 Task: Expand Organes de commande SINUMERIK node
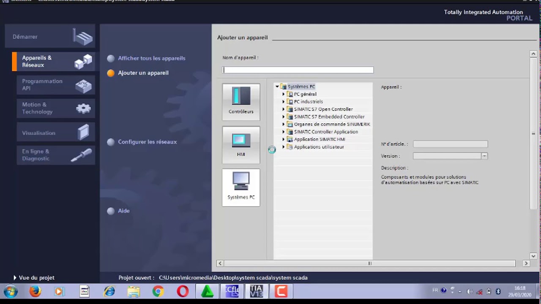[284, 125]
